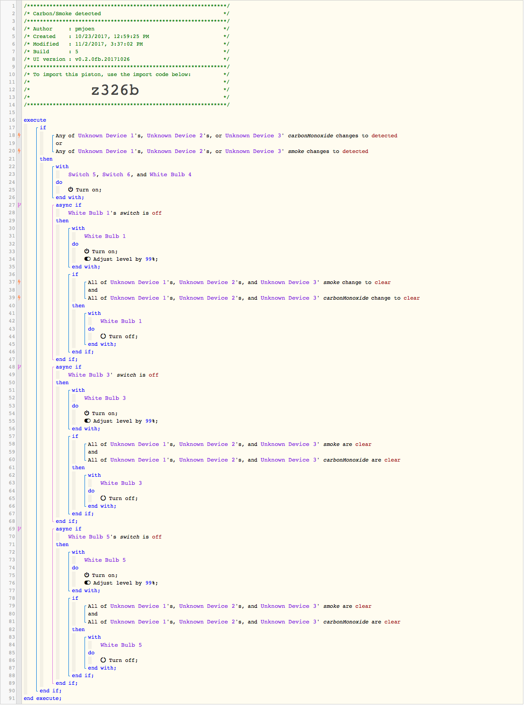Click the 'if' keyword on line 17
This screenshot has width=527, height=708.
43,127
